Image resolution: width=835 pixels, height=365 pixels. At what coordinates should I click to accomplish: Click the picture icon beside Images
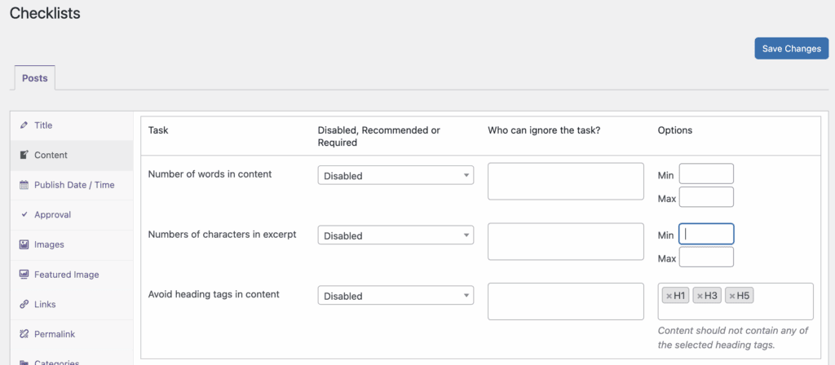pyautogui.click(x=24, y=244)
